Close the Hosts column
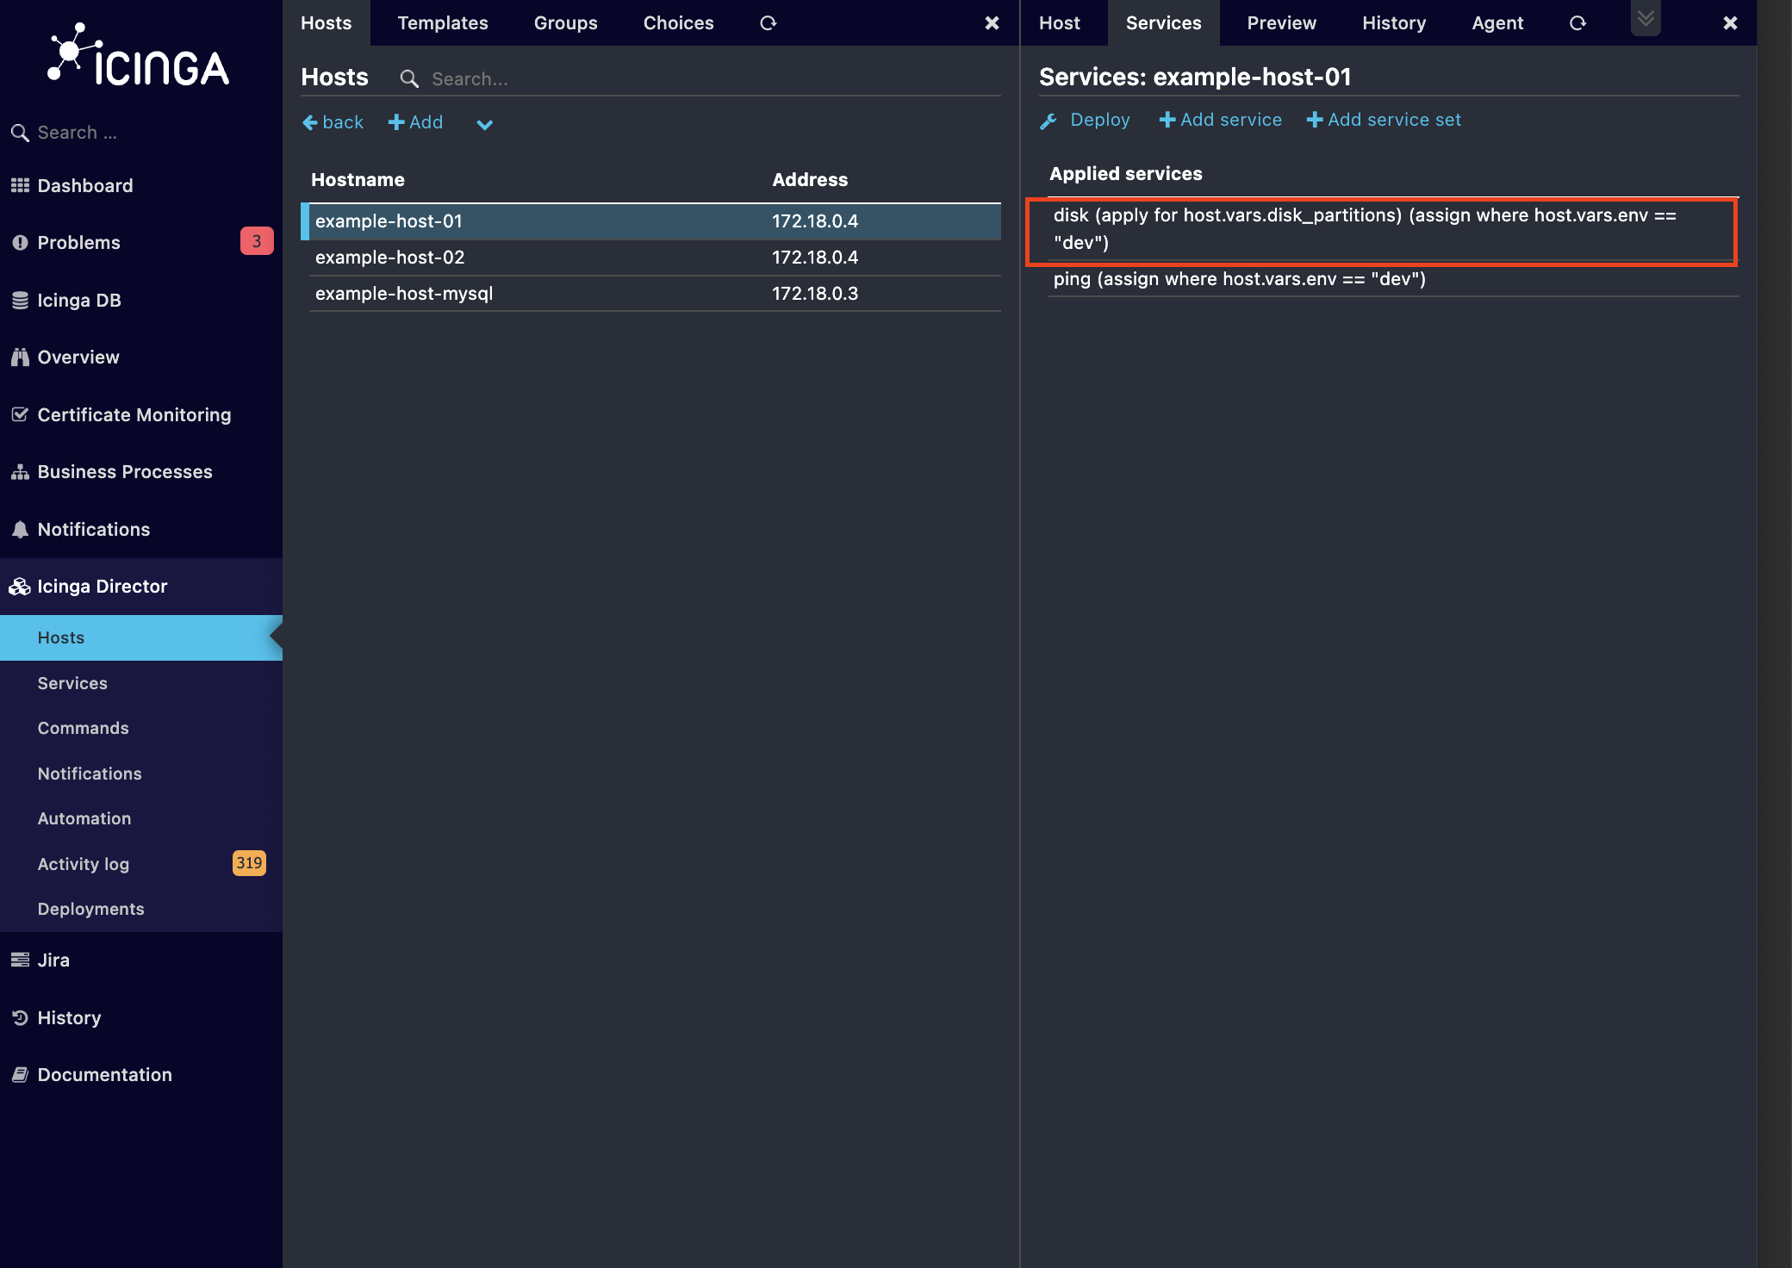Viewport: 1792px width, 1268px height. pos(992,23)
